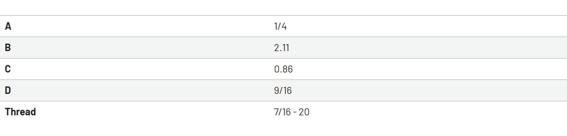The height and width of the screenshot is (136, 567).
Task: Click the Thread row label
Action: tap(20, 112)
